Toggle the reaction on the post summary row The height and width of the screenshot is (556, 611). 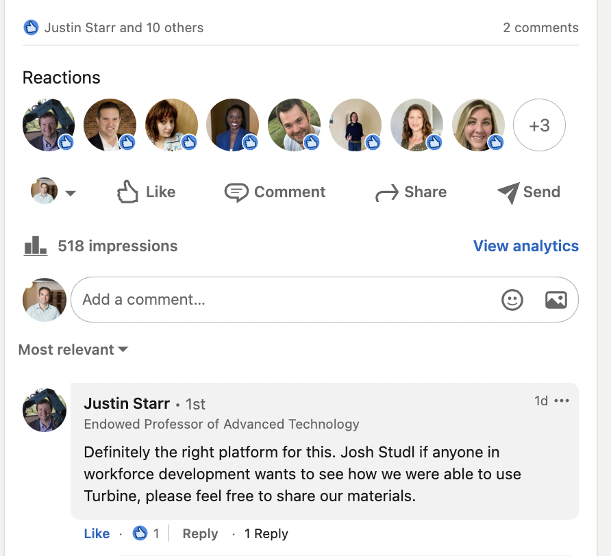[31, 27]
